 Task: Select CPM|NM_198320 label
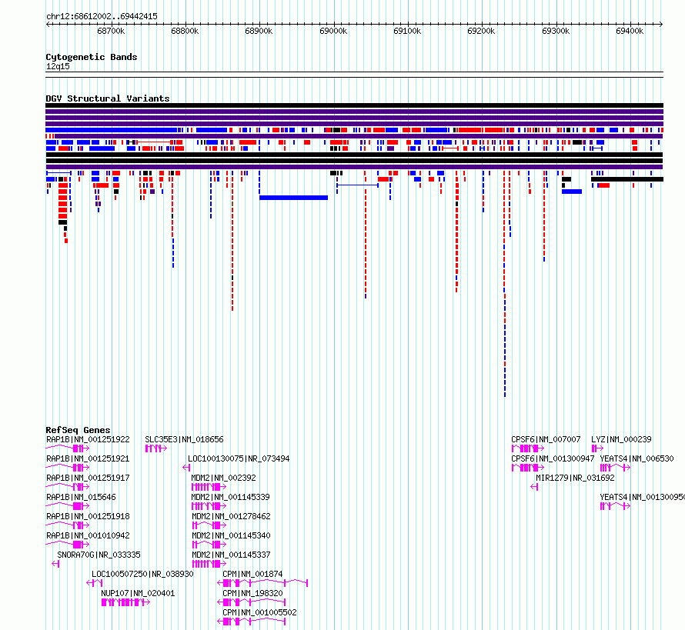[x=252, y=593]
